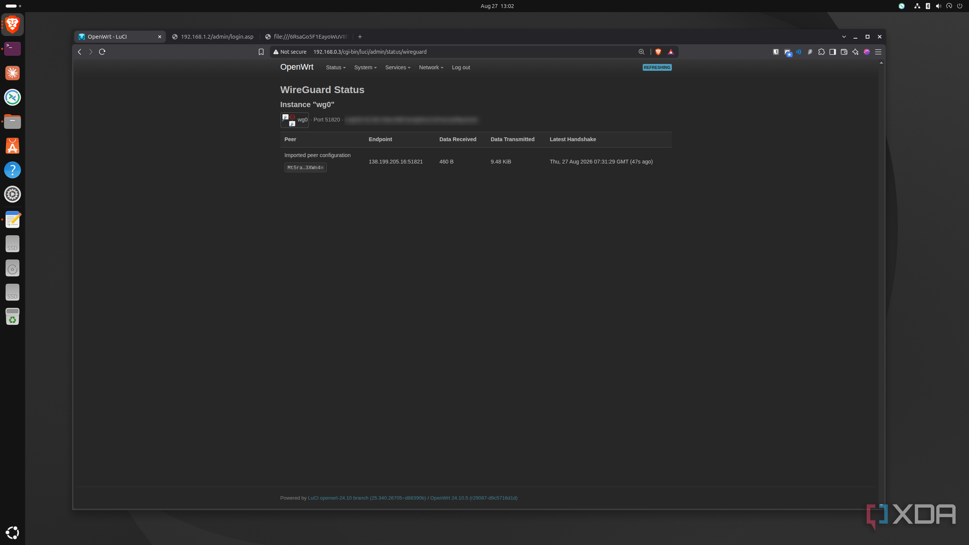
Task: Open the Trash in the dock
Action: coord(12,316)
